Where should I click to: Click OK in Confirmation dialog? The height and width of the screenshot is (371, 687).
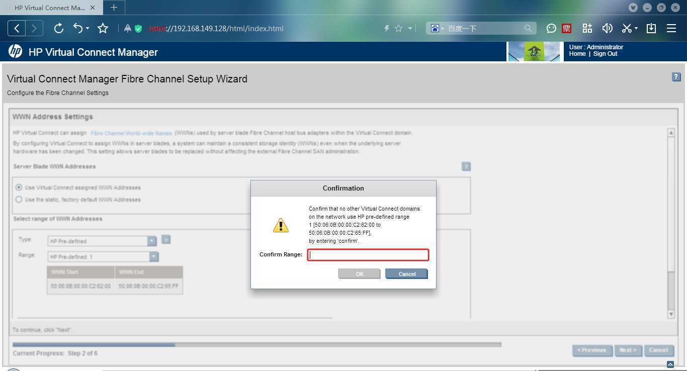(360, 274)
